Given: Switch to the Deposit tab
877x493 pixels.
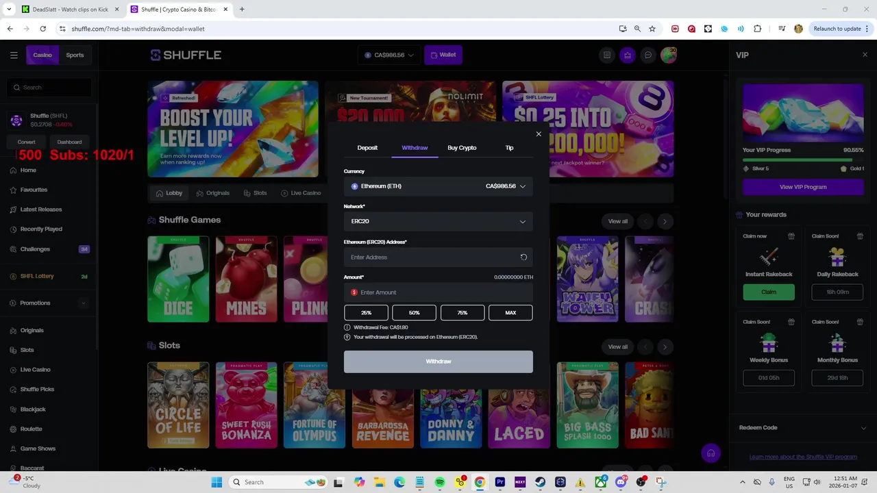Looking at the screenshot, I should (367, 148).
